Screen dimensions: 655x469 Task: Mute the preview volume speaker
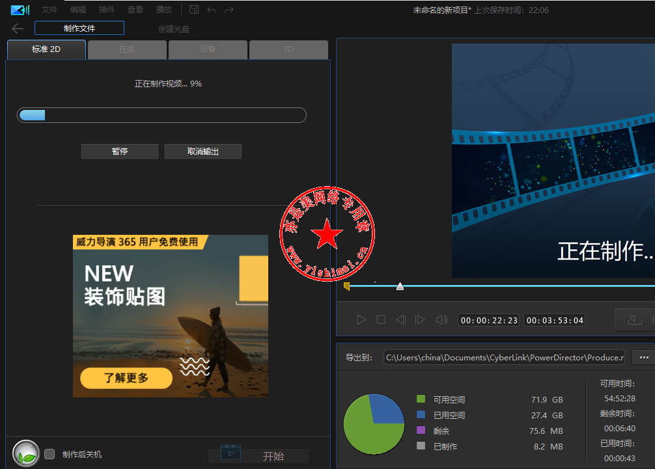tap(441, 320)
